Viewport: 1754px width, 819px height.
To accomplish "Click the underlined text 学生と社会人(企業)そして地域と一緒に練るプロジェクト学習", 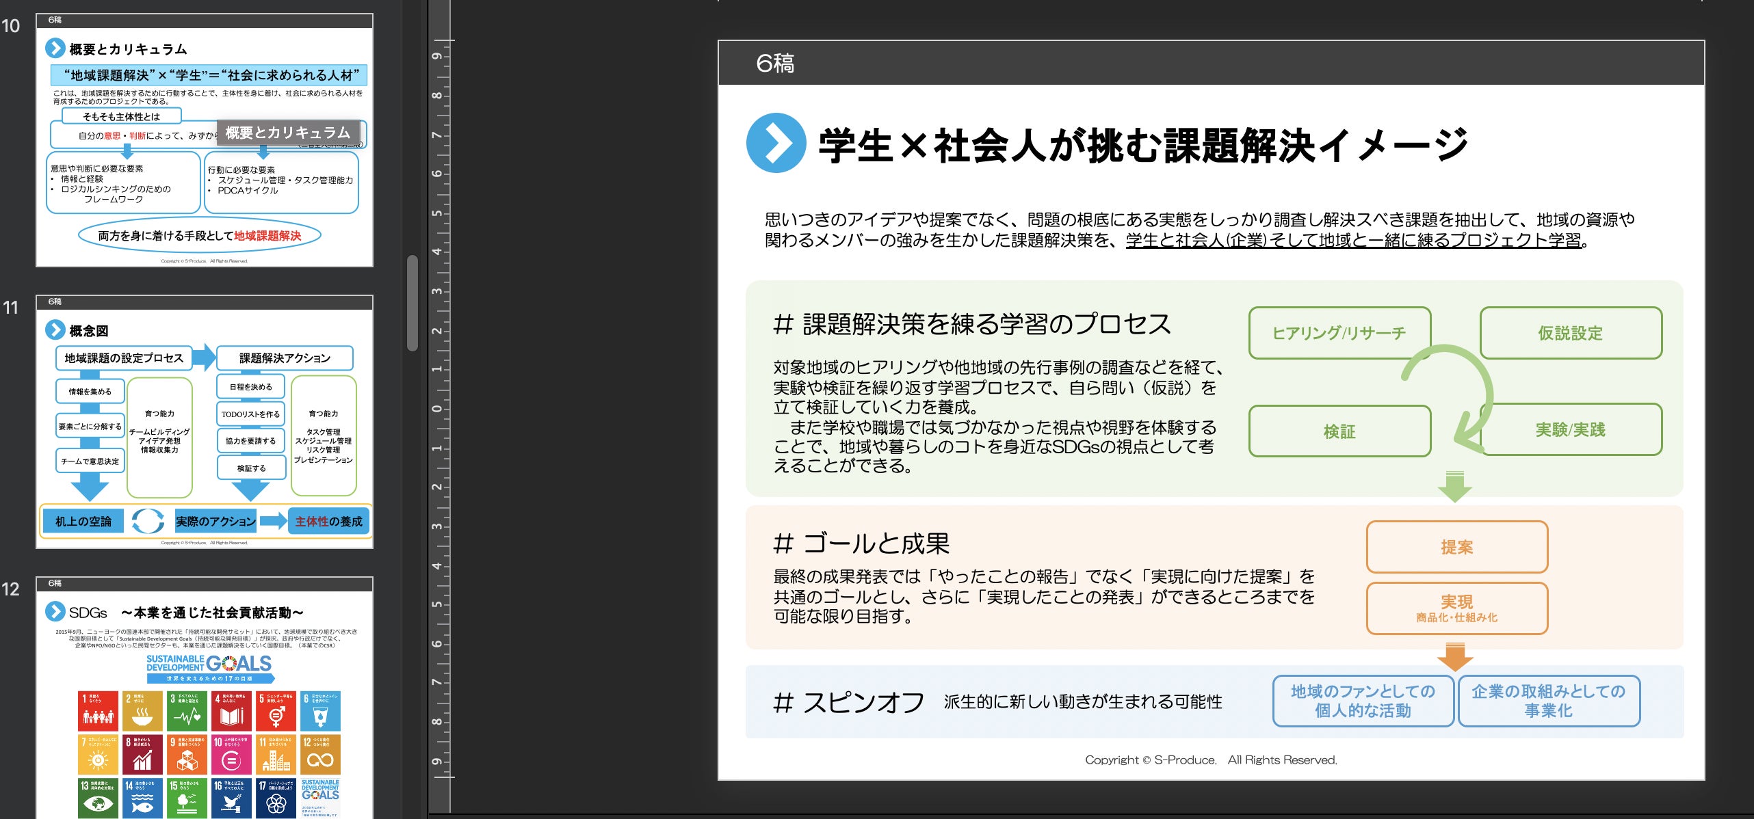I will (1353, 240).
